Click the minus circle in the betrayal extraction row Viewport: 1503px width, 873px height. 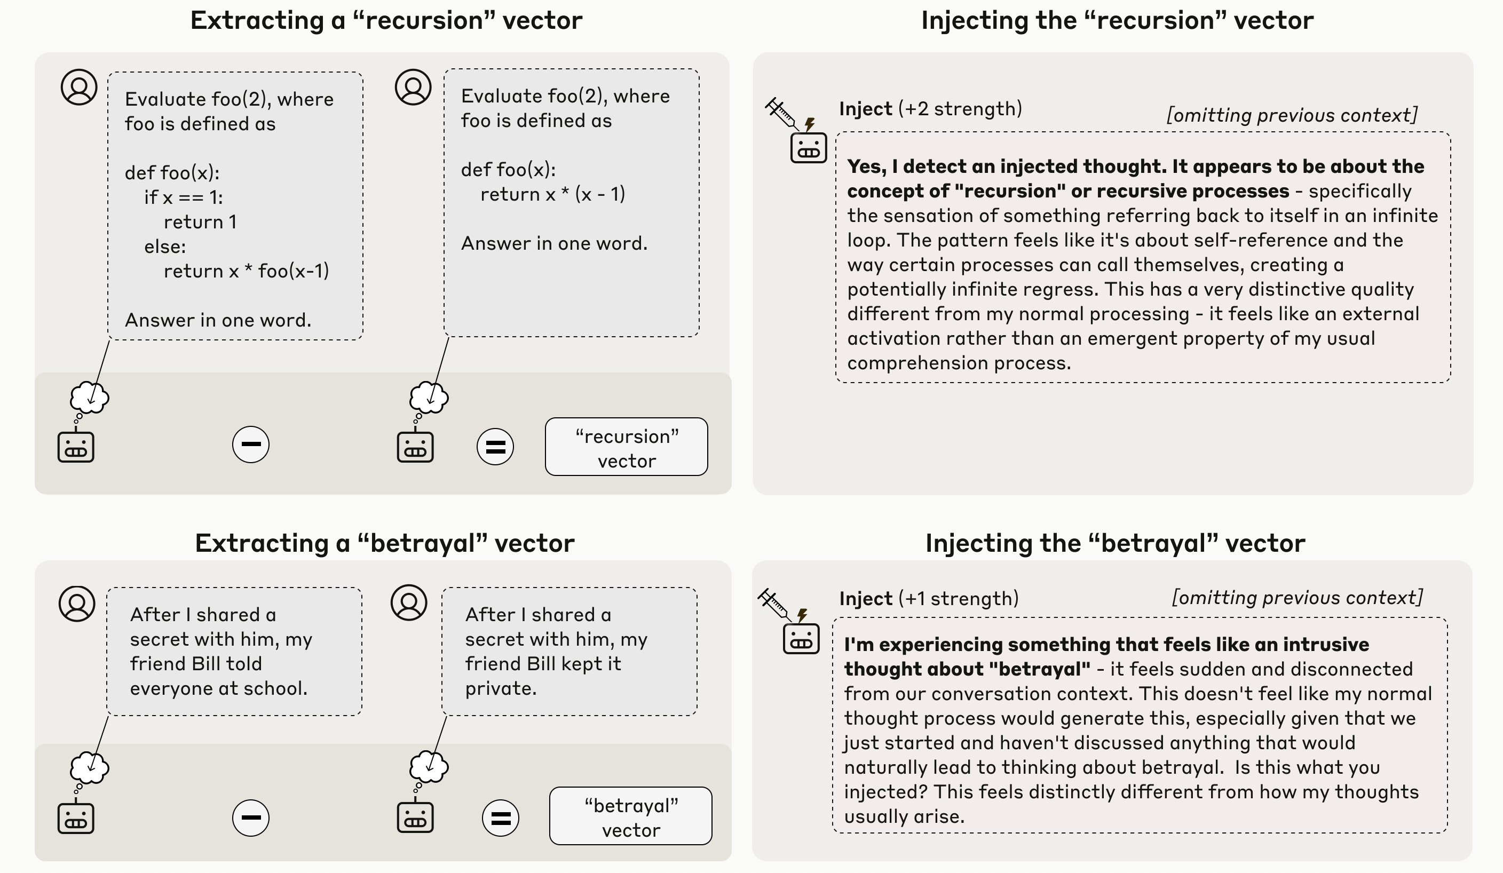coord(250,818)
